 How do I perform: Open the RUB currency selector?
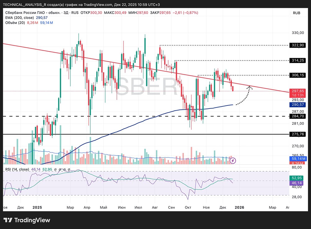click(296, 13)
